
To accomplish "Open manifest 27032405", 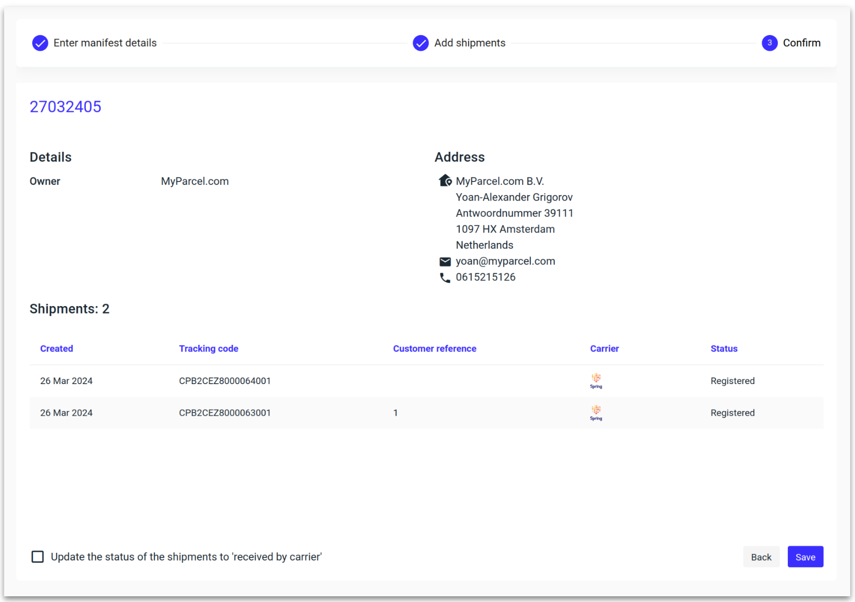I will click(x=65, y=107).
